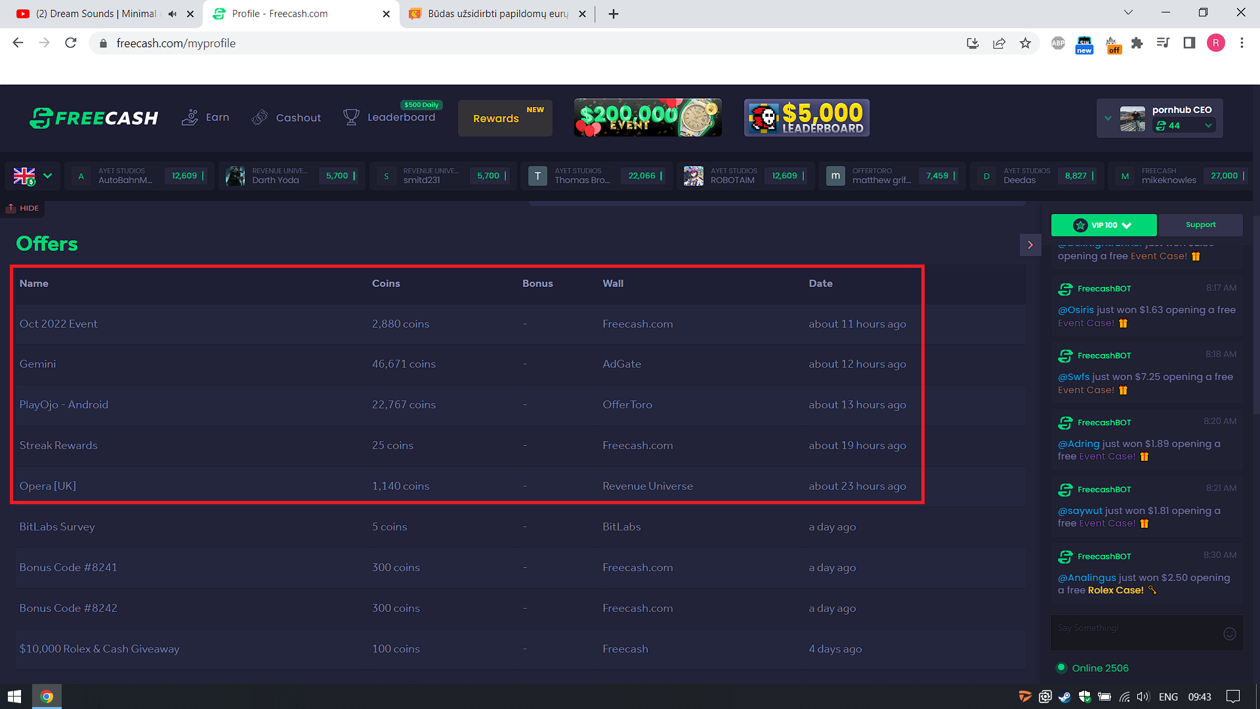Open the volume tray icon

coord(1143,697)
